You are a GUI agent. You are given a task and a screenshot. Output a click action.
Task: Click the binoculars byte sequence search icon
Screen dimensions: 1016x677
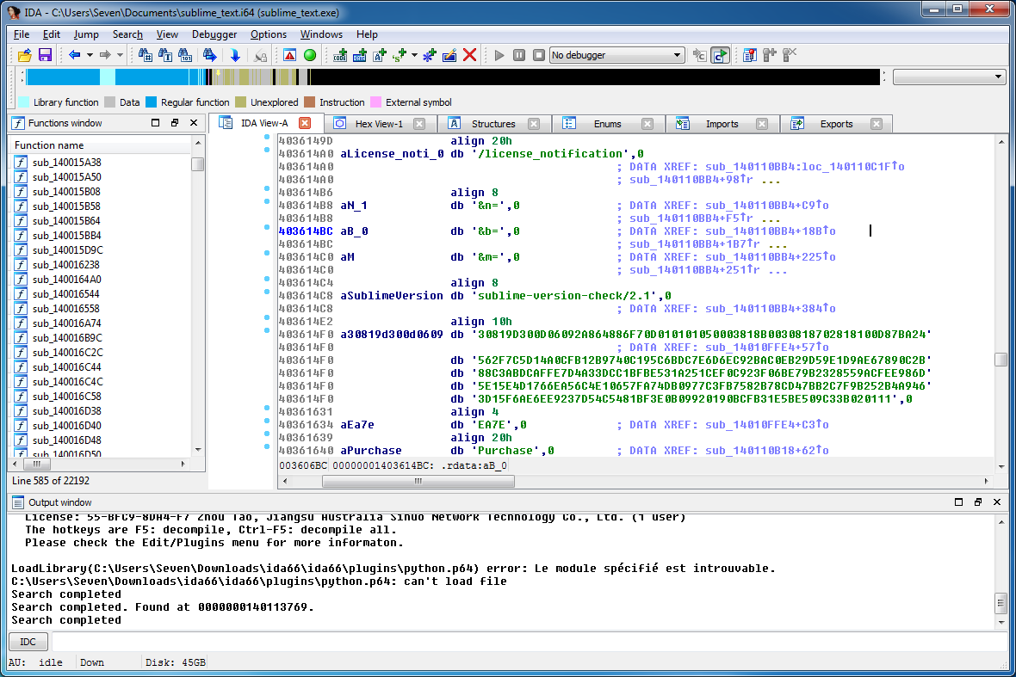tap(185, 55)
